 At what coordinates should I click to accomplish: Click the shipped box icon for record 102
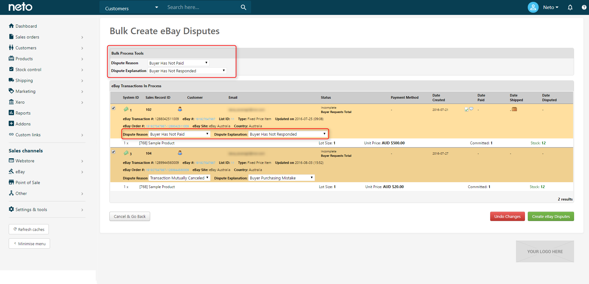pyautogui.click(x=514, y=109)
